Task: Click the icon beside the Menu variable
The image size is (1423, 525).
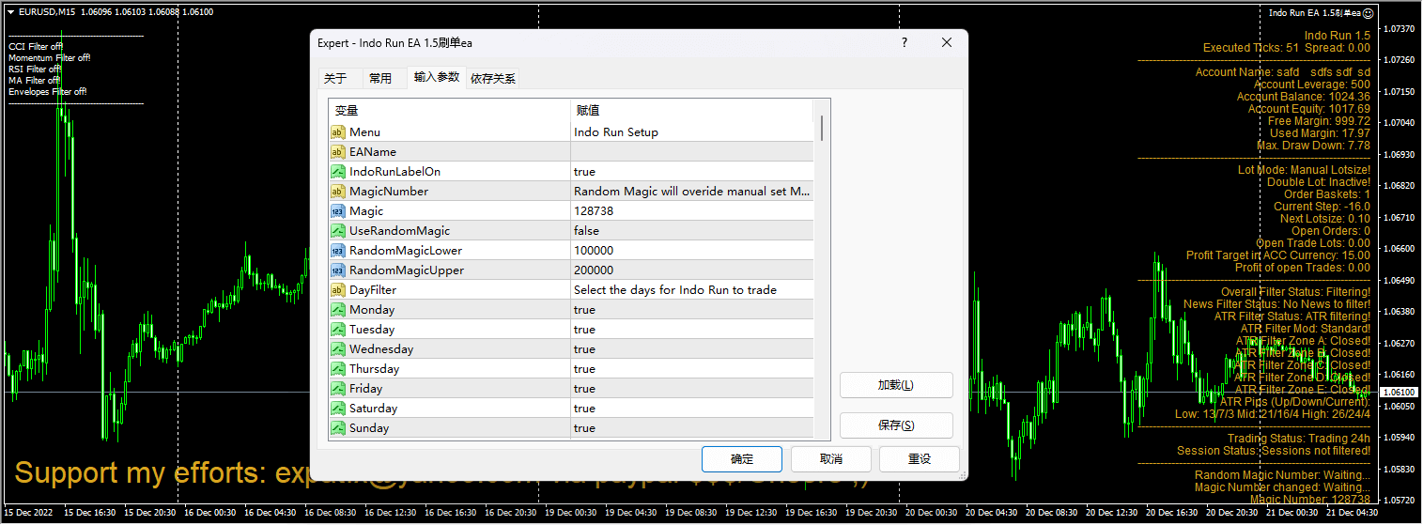Action: click(337, 132)
